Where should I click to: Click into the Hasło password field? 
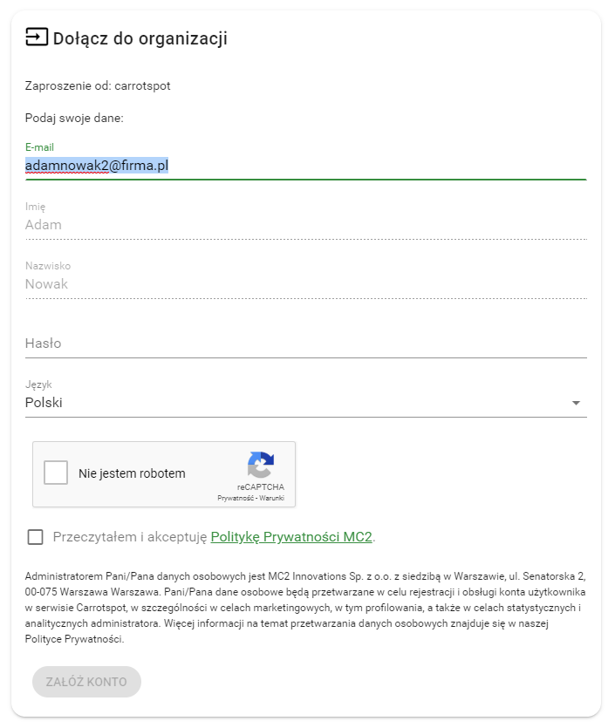point(305,344)
